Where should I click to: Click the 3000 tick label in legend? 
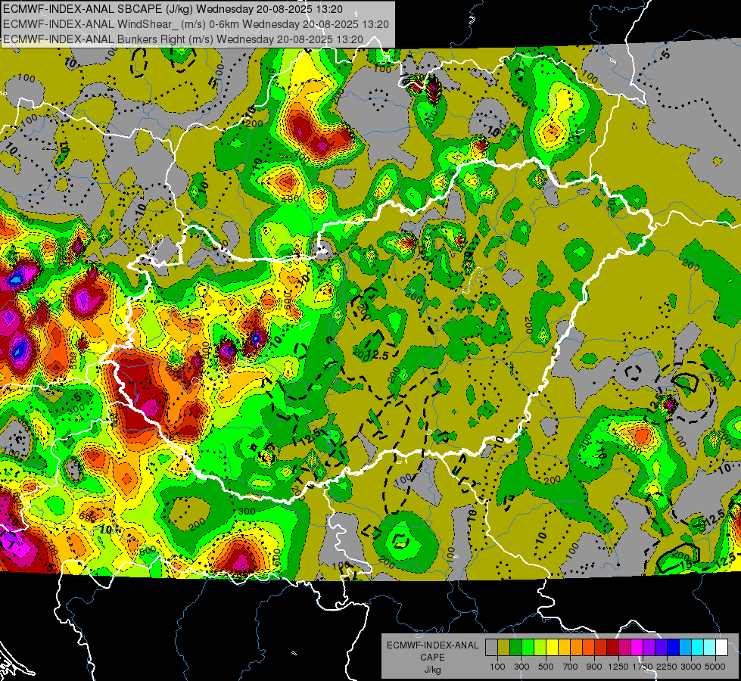(x=691, y=667)
